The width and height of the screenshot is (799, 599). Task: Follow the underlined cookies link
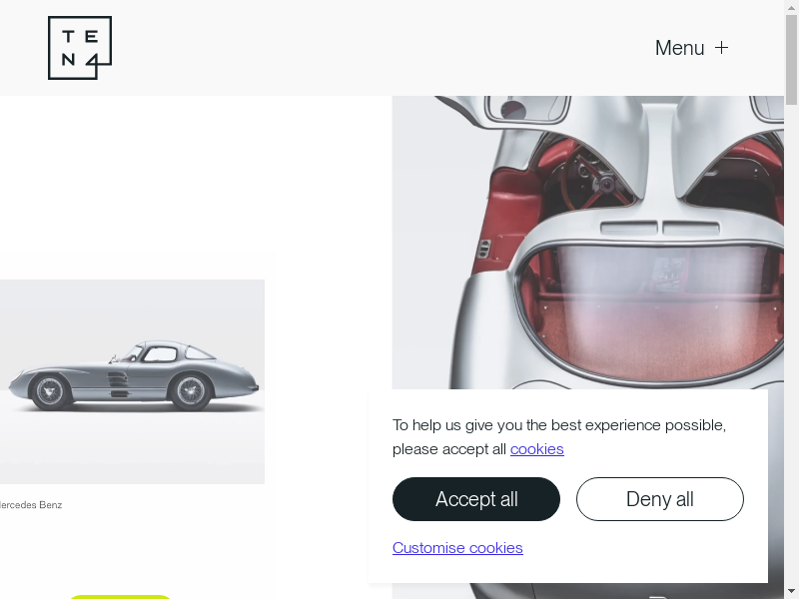click(537, 449)
